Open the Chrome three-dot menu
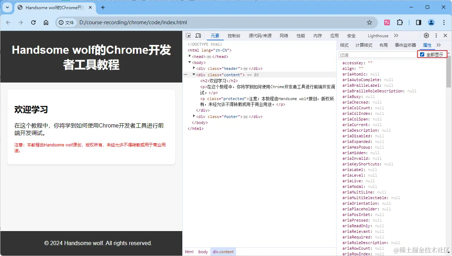The height and width of the screenshot is (256, 452). 444,22
